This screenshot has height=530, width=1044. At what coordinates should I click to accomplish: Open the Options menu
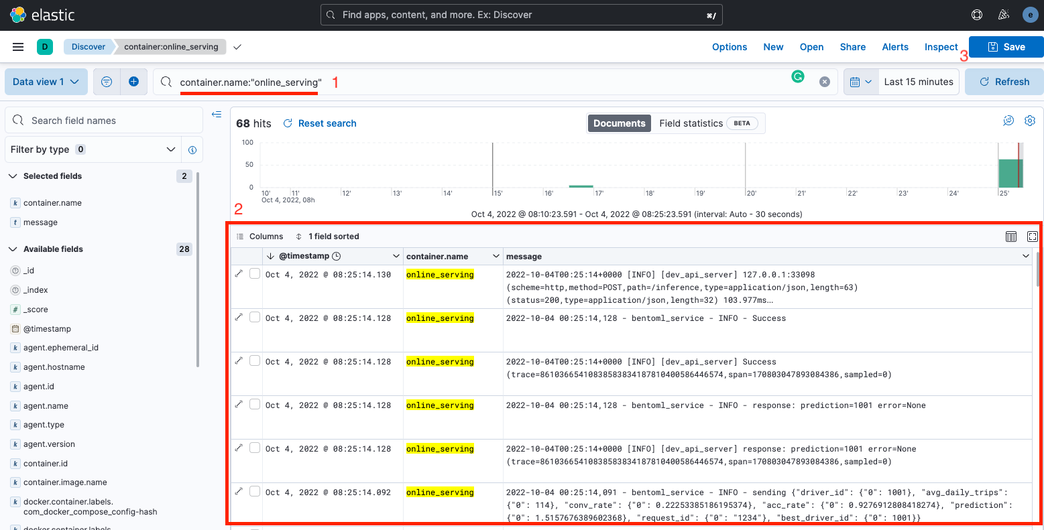(730, 47)
